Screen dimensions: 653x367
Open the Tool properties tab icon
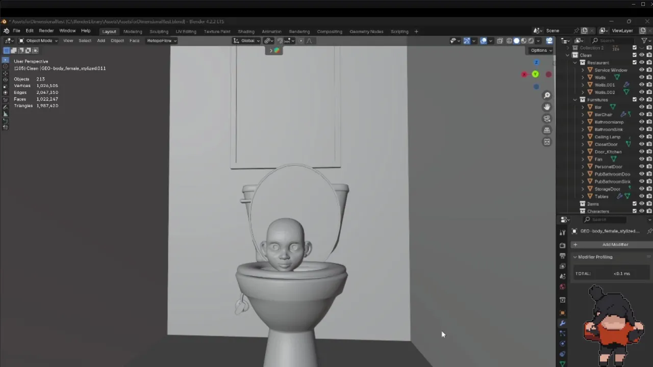click(562, 232)
